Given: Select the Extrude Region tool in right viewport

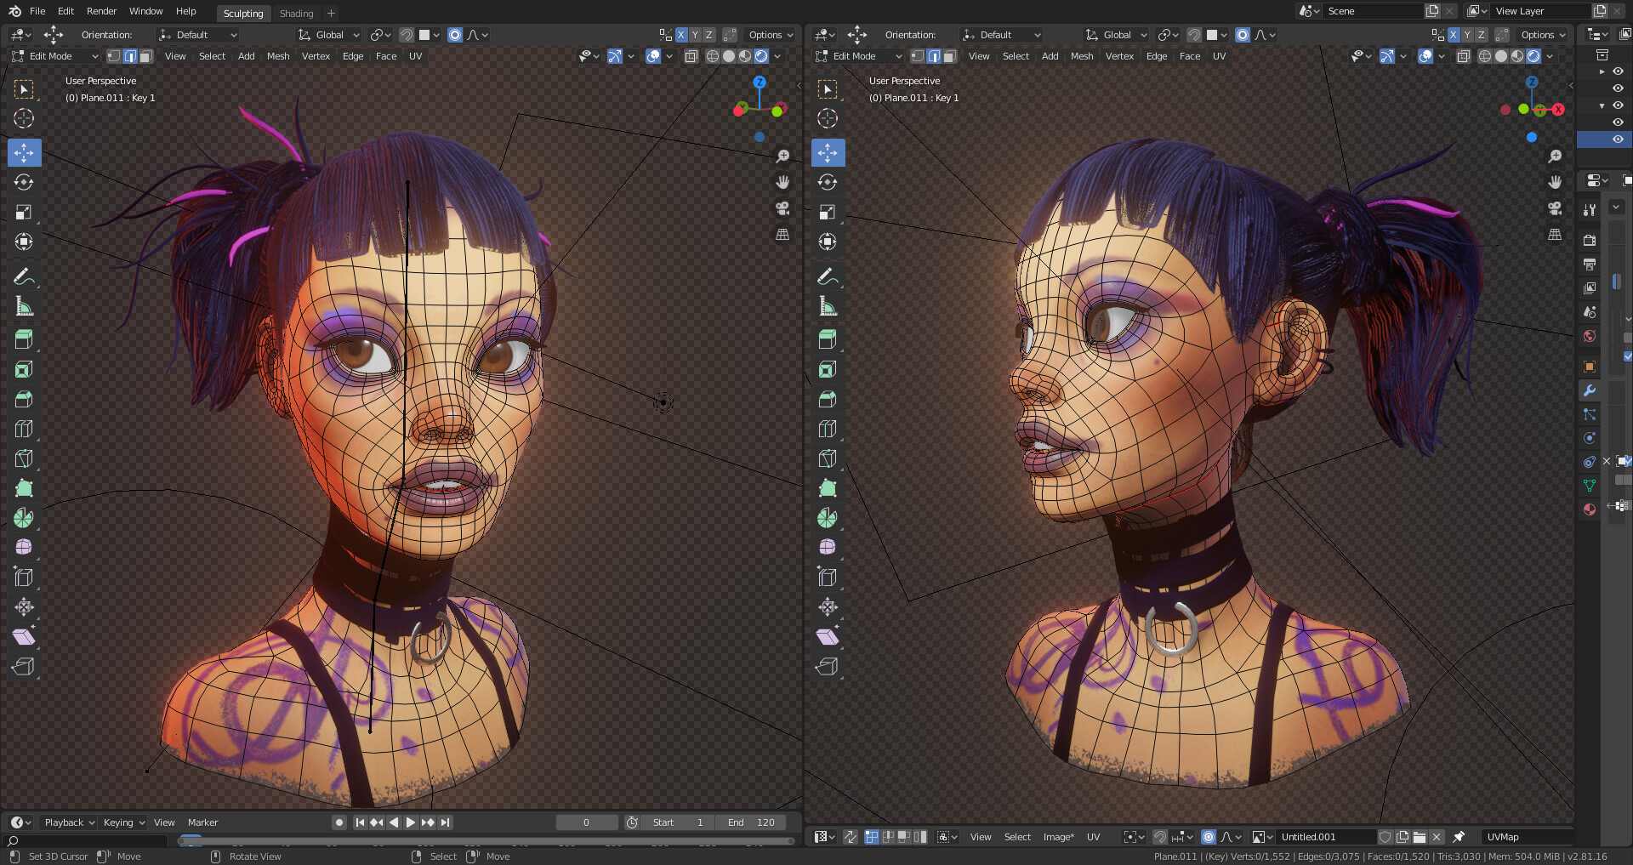Looking at the screenshot, I should click(828, 339).
